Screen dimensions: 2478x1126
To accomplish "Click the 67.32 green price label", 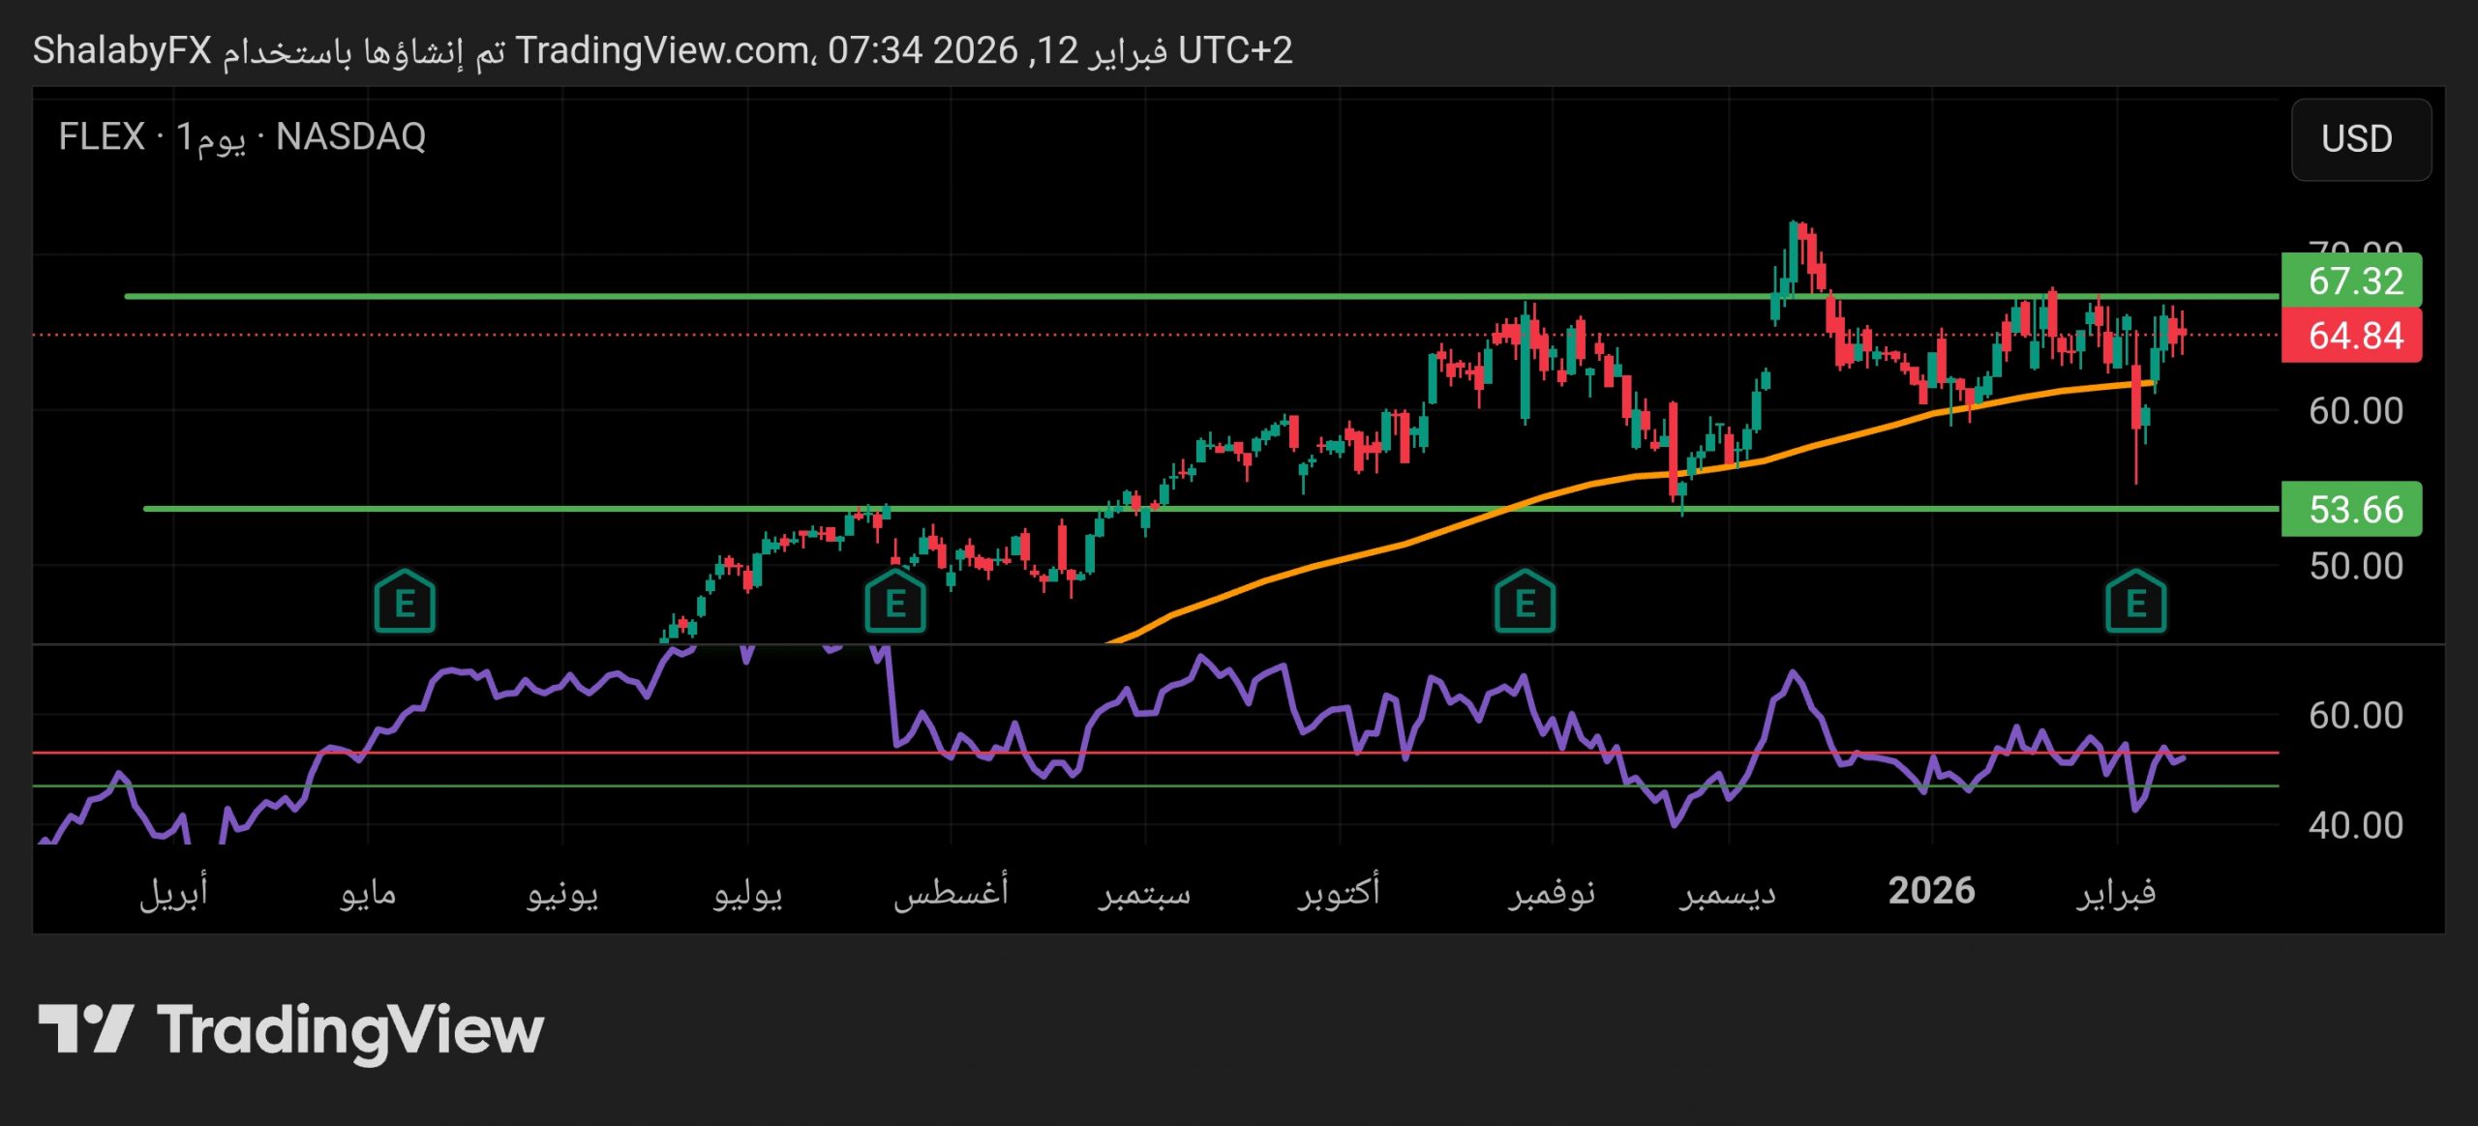I will point(2352,281).
